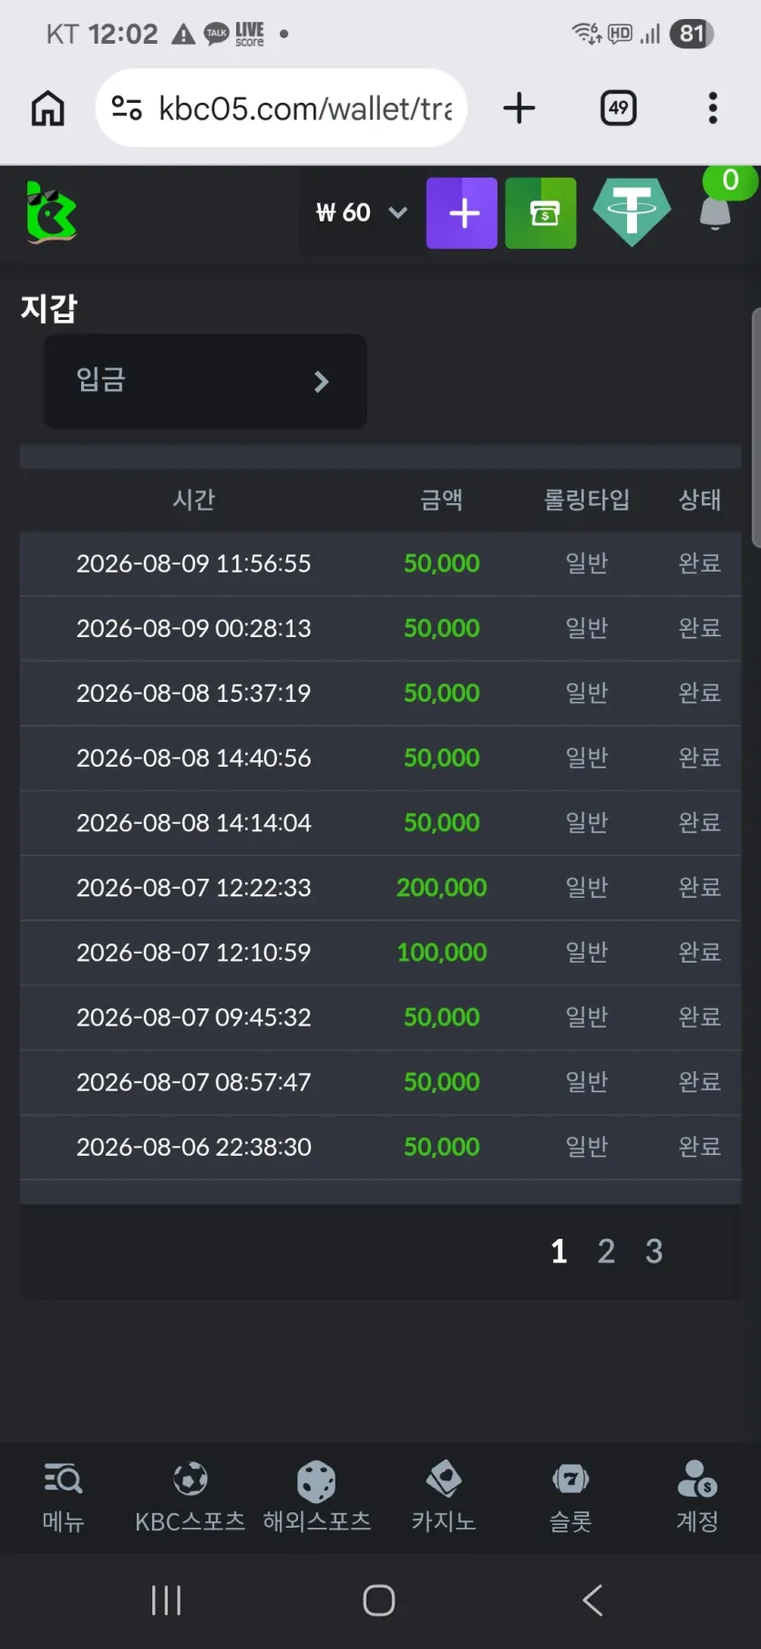This screenshot has height=1649, width=761.
Task: Go to page 2 of transactions
Action: pyautogui.click(x=606, y=1252)
